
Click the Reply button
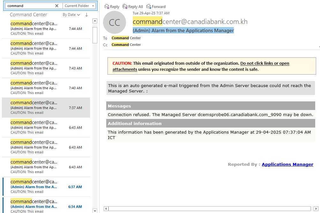point(112,7)
